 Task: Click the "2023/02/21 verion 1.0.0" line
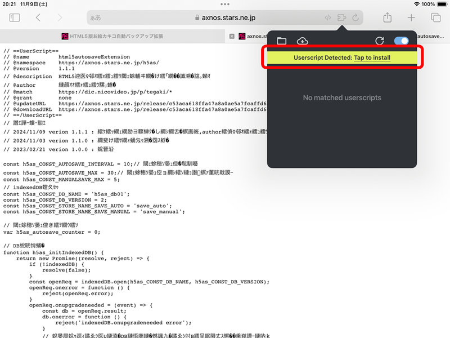pos(58,149)
